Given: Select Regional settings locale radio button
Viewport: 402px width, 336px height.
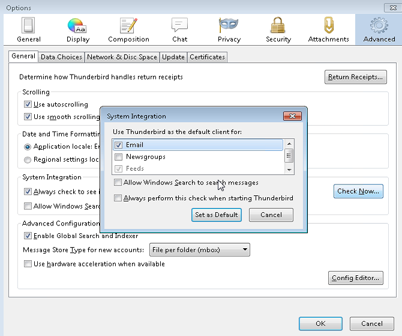Looking at the screenshot, I should pos(28,160).
